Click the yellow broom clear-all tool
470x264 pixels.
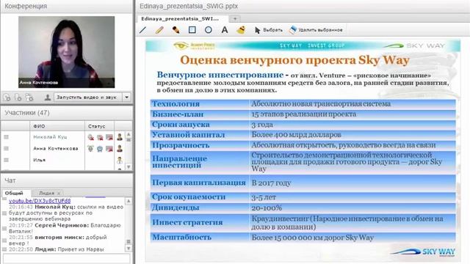(x=241, y=30)
